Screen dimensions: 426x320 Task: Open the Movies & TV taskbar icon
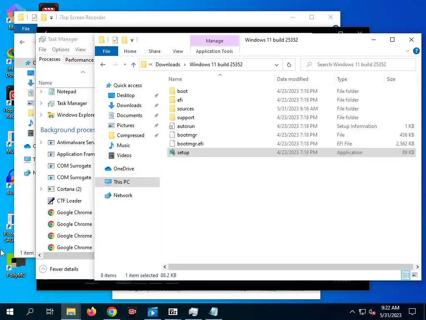pos(153,312)
